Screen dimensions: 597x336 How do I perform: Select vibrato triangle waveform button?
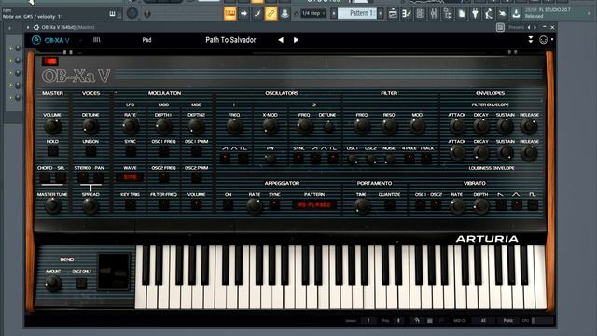(516, 205)
